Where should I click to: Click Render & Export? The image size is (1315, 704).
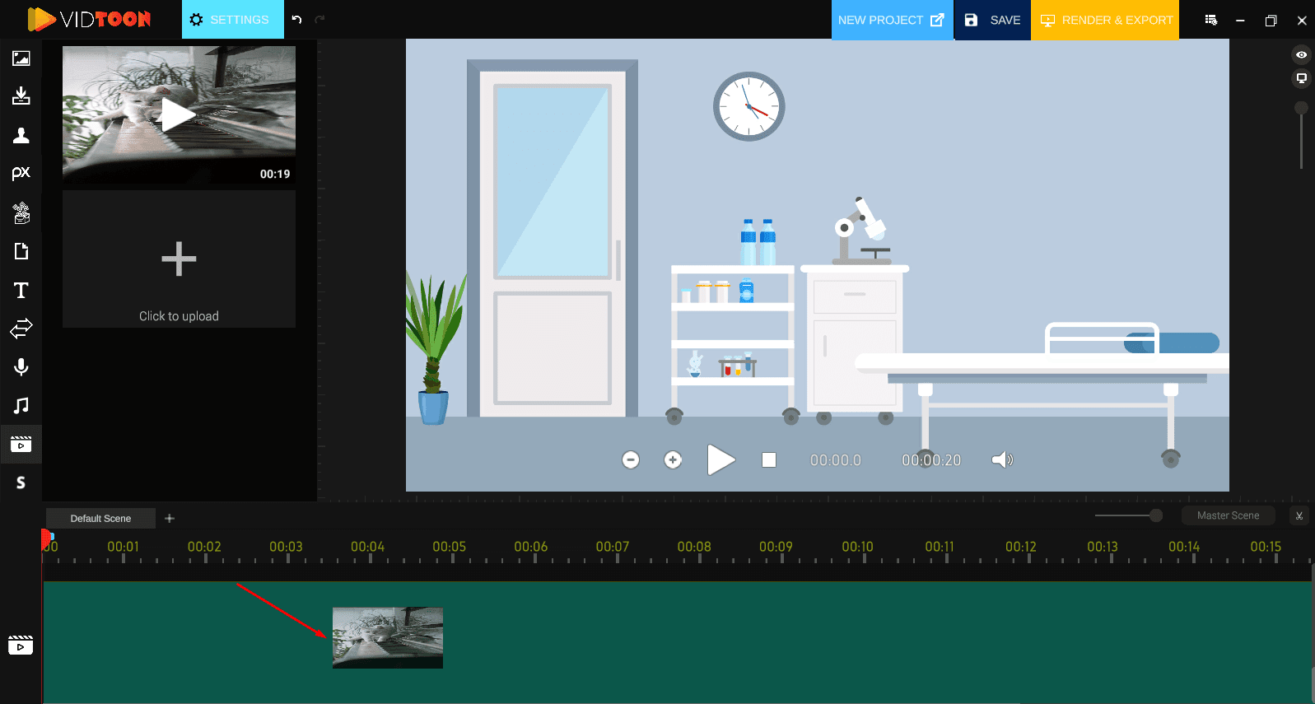click(x=1105, y=20)
